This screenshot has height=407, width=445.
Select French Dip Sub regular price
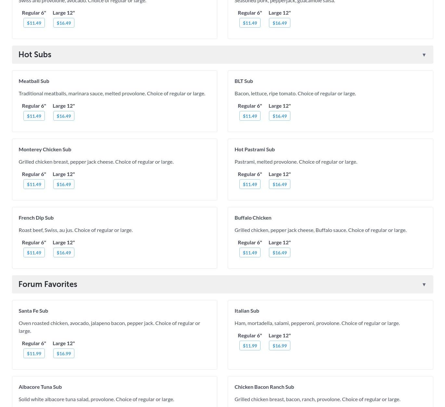coord(34,253)
